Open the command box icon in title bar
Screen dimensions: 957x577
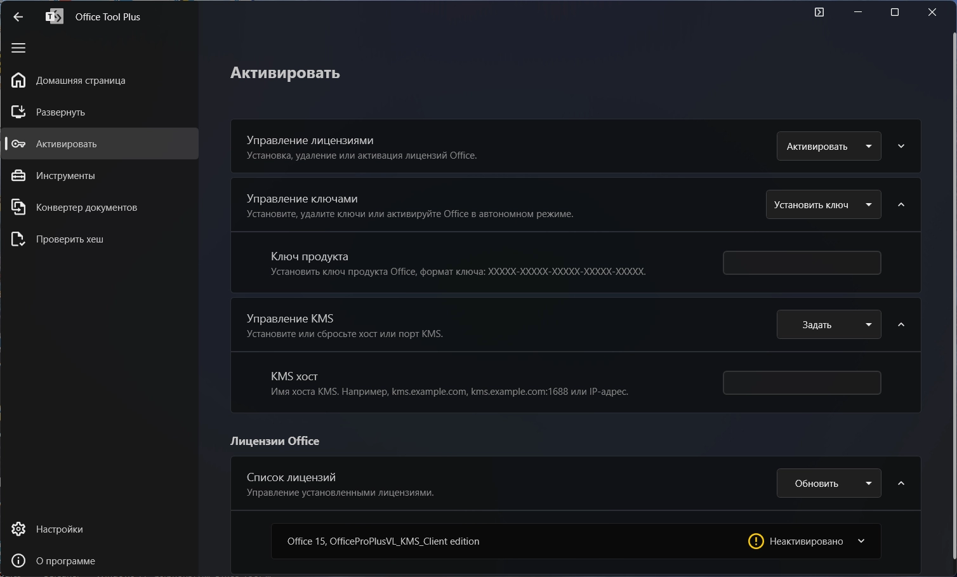pyautogui.click(x=819, y=12)
